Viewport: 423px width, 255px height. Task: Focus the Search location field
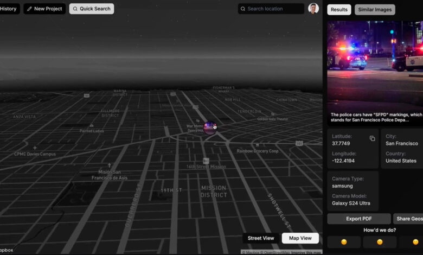tap(271, 9)
